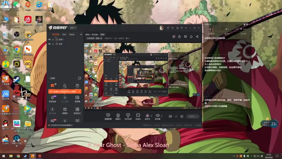The height and width of the screenshot is (159, 282).
Task: Toggle lock on the 手游 source
Action: (x=53, y=44)
